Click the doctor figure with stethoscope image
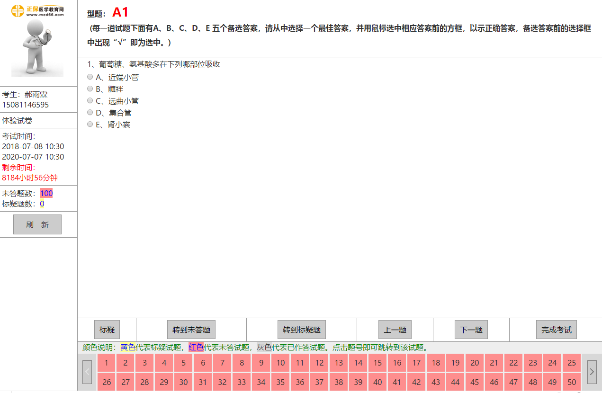Viewport: 602px width, 393px height. [x=37, y=48]
